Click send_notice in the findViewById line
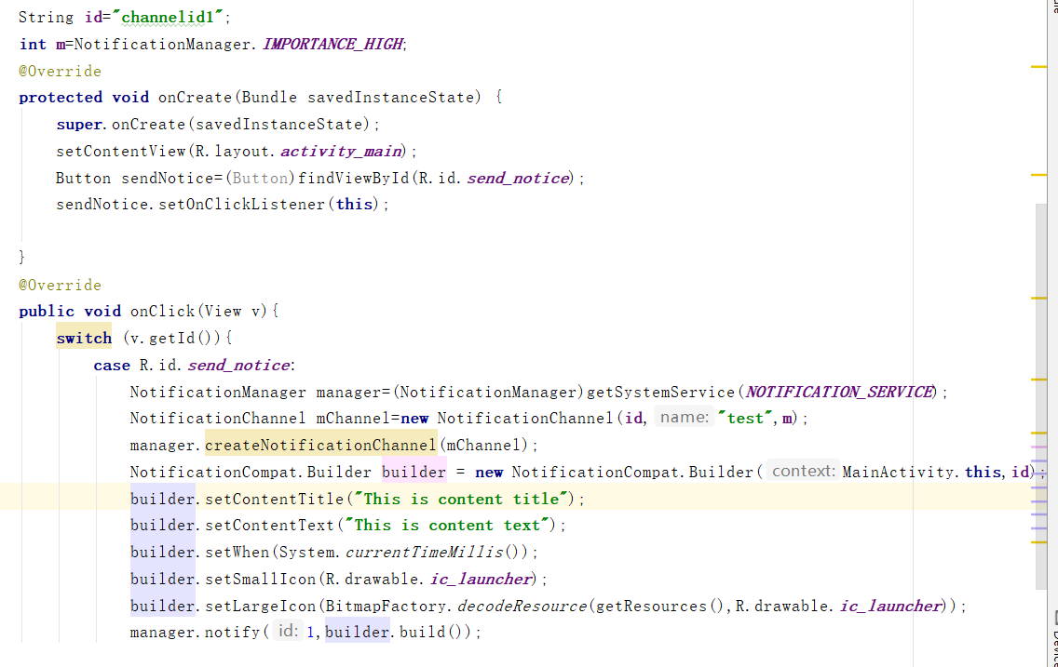This screenshot has height=667, width=1058. 518,178
